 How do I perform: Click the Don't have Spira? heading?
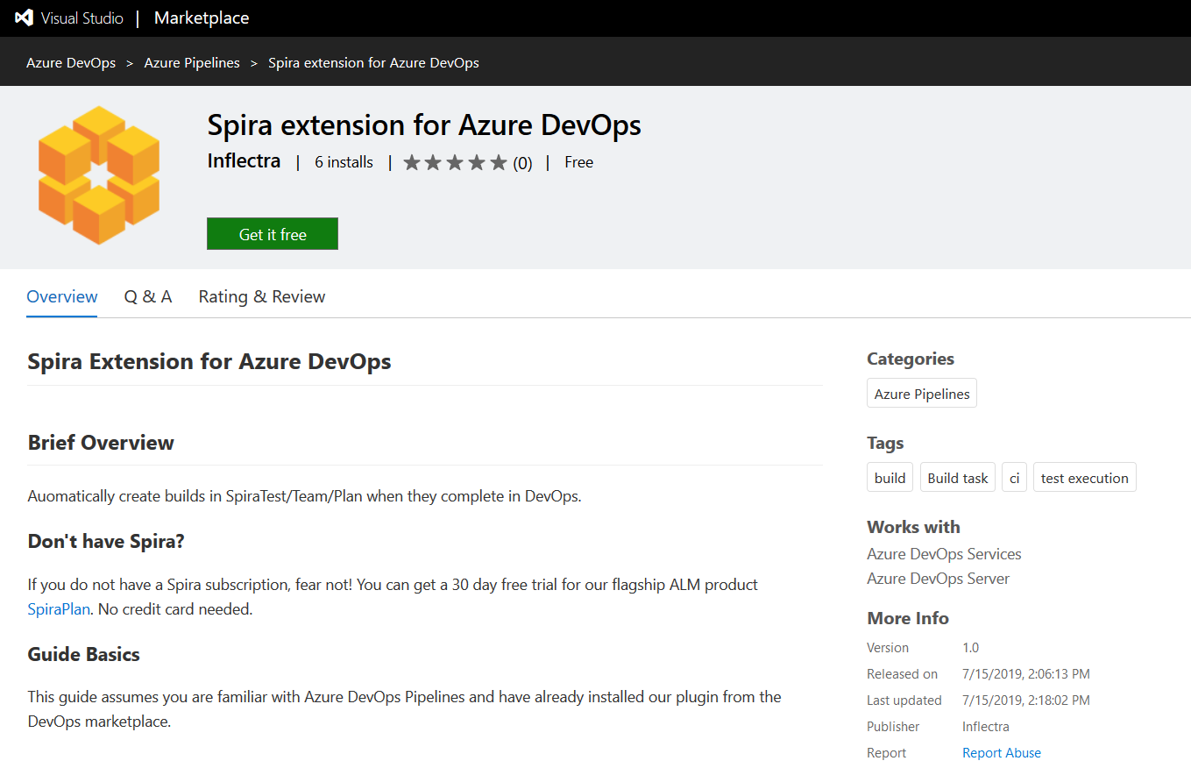pos(106,541)
